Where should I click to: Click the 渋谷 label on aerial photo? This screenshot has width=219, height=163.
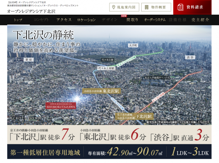(x=190, y=57)
